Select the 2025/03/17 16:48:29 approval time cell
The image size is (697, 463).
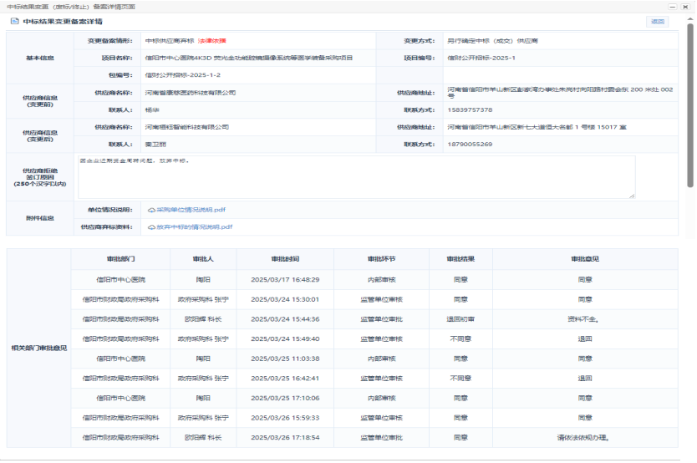click(286, 279)
